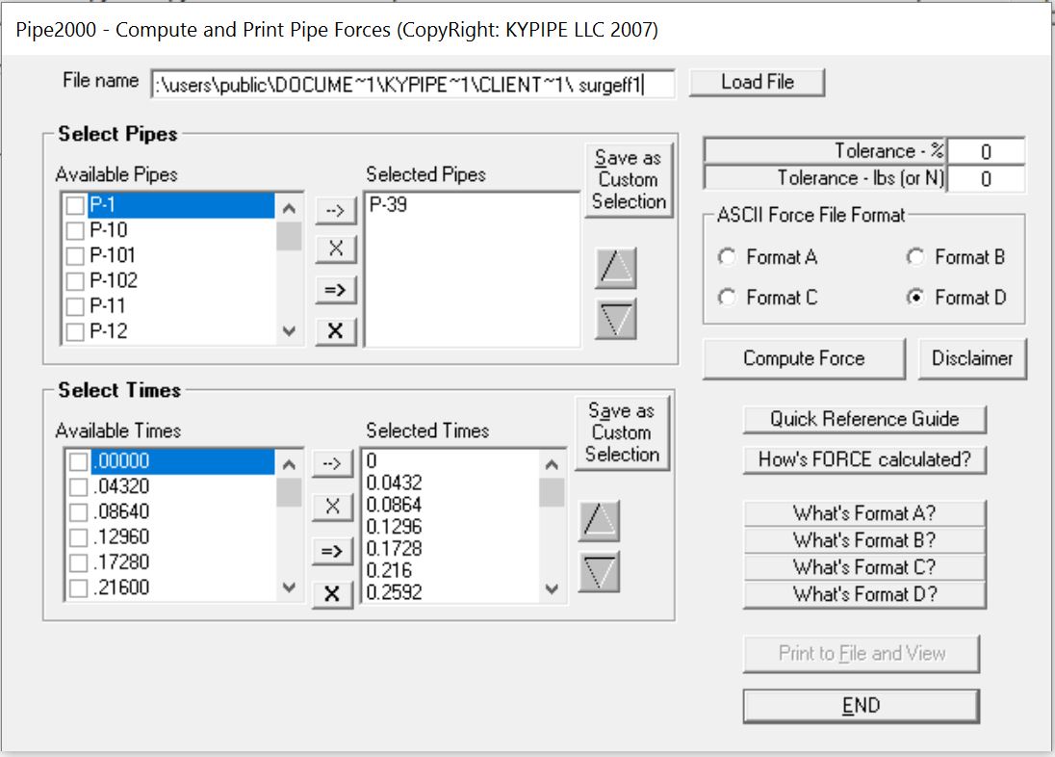Check the P-1 pipe checkbox

(75, 205)
